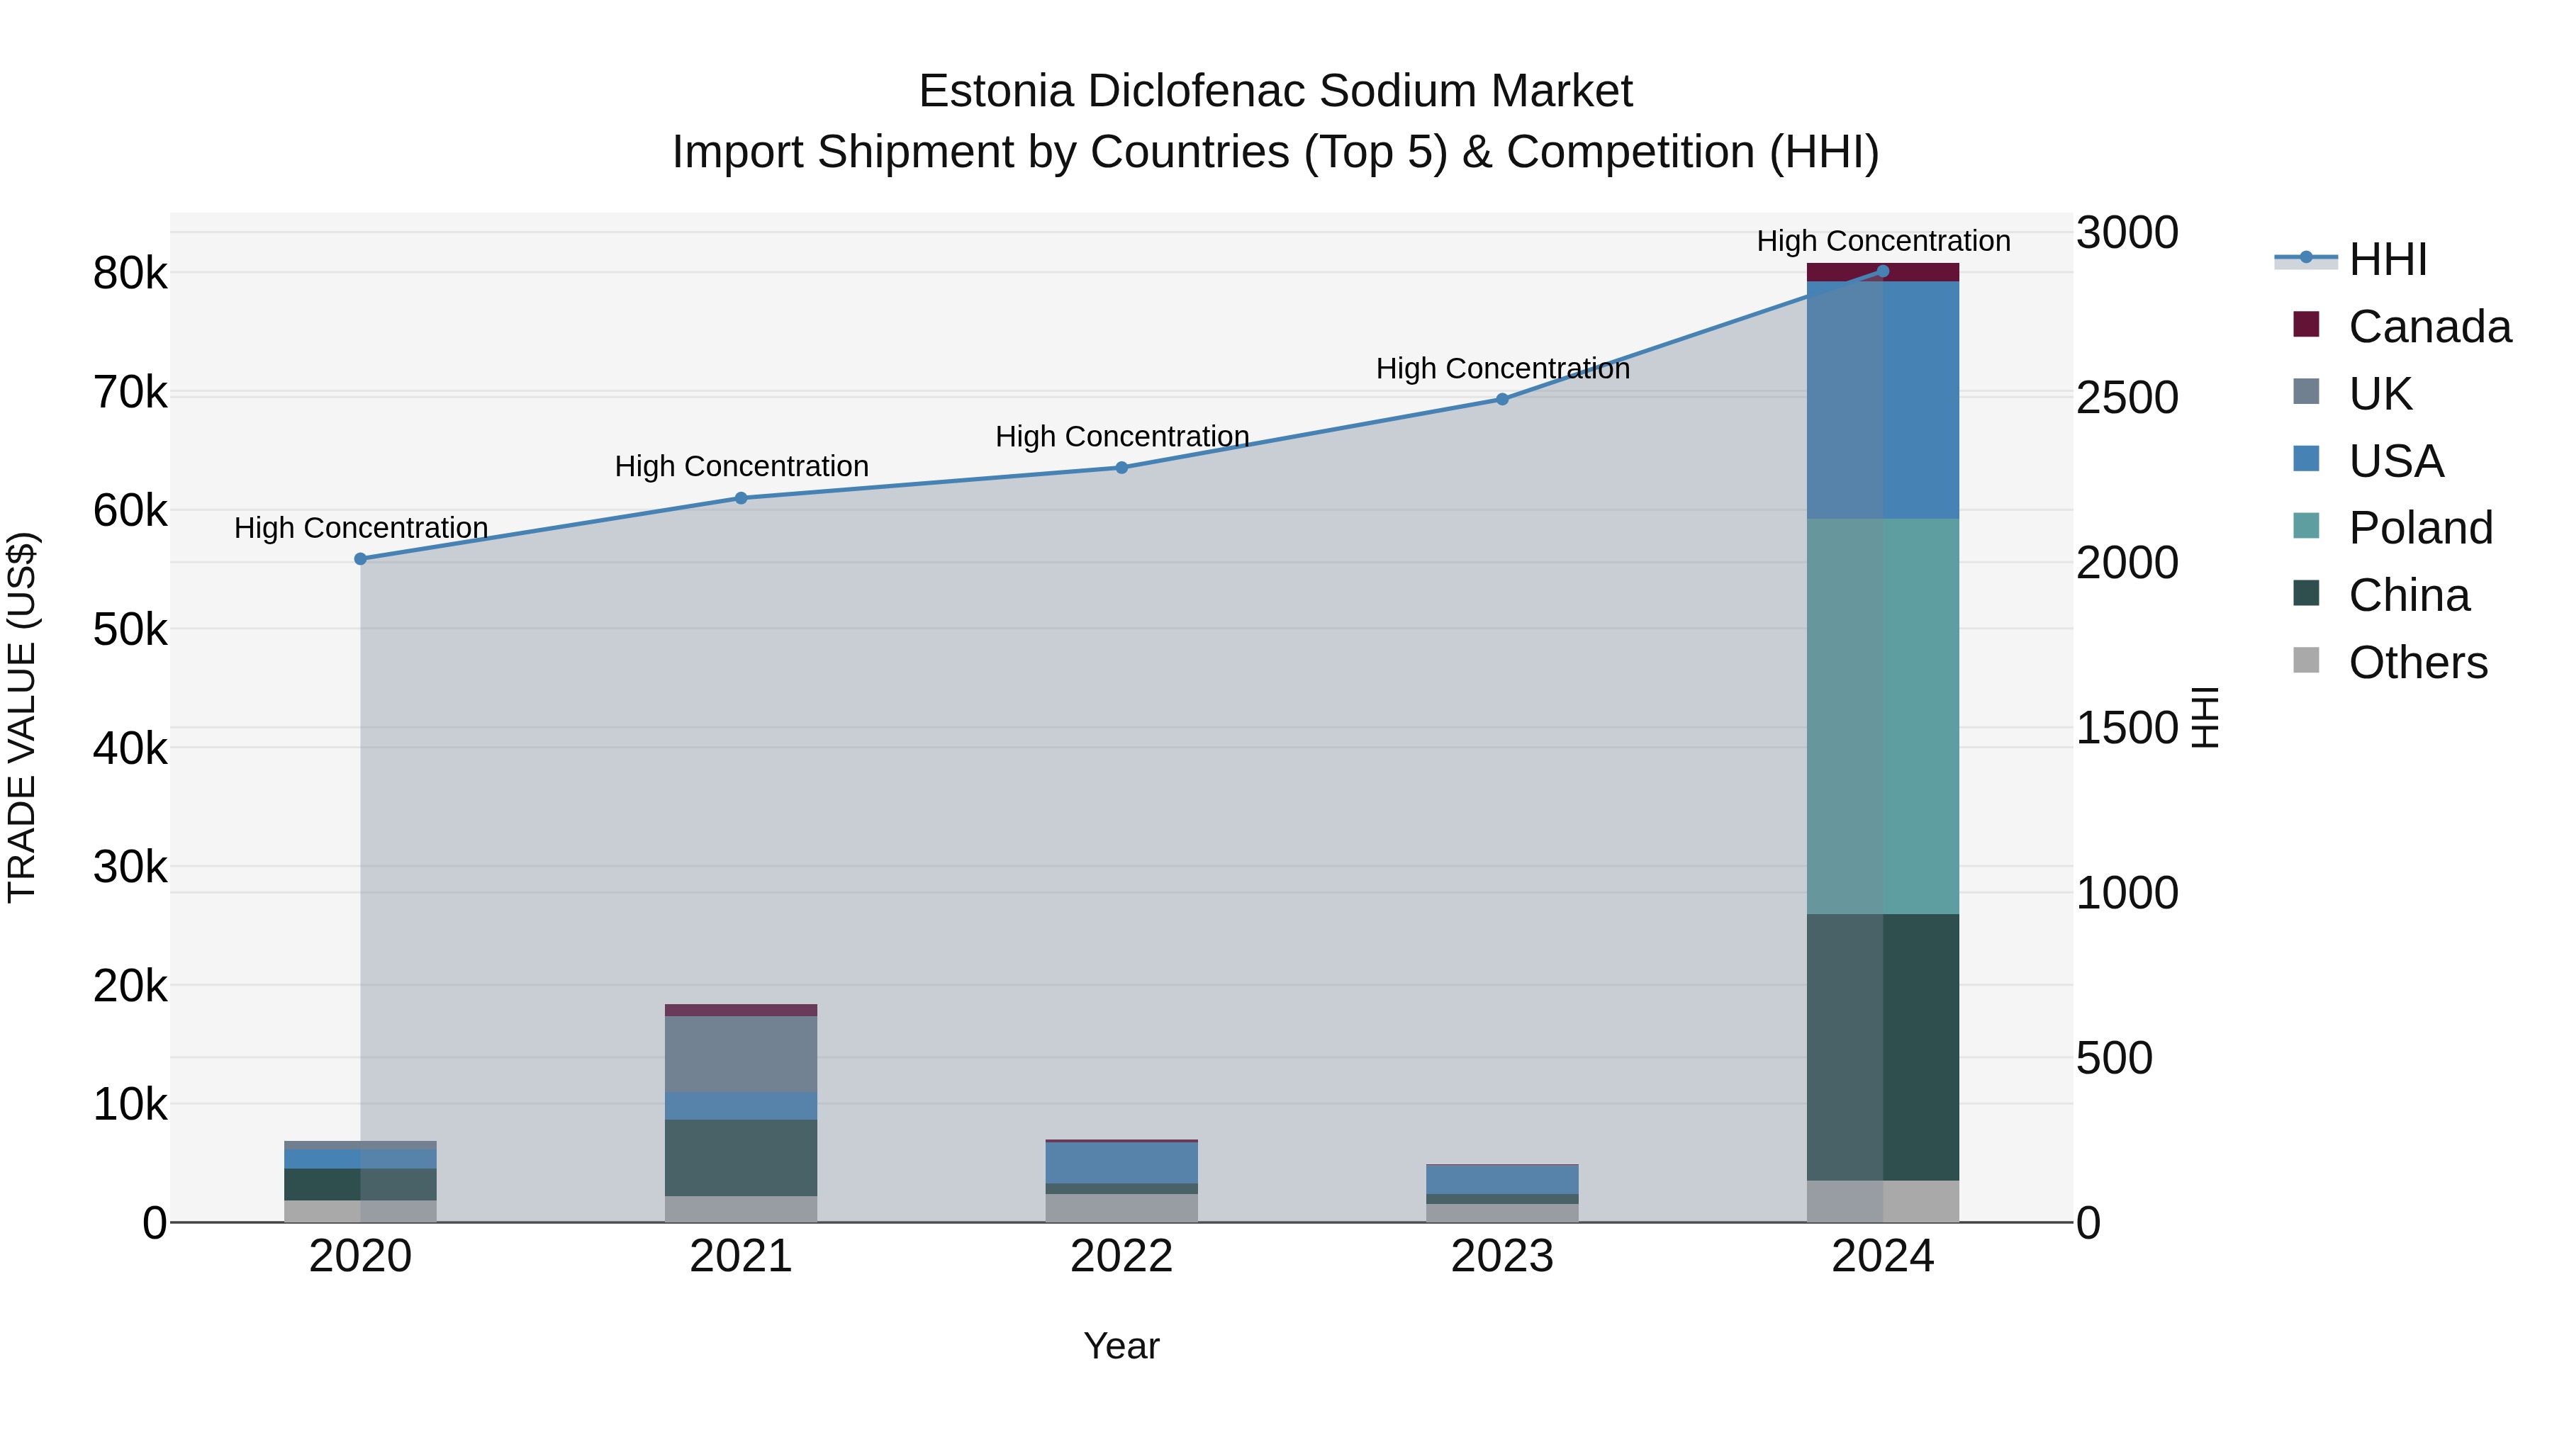The image size is (2552, 1435).
Task: Click the 2022 HHI data point marker
Action: point(1121,468)
